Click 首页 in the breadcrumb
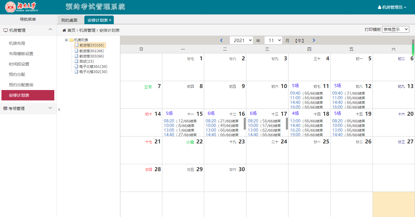 click(72, 30)
